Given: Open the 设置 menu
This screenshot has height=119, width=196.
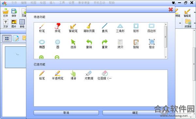Looking at the screenshot, I should (x=72, y=3).
